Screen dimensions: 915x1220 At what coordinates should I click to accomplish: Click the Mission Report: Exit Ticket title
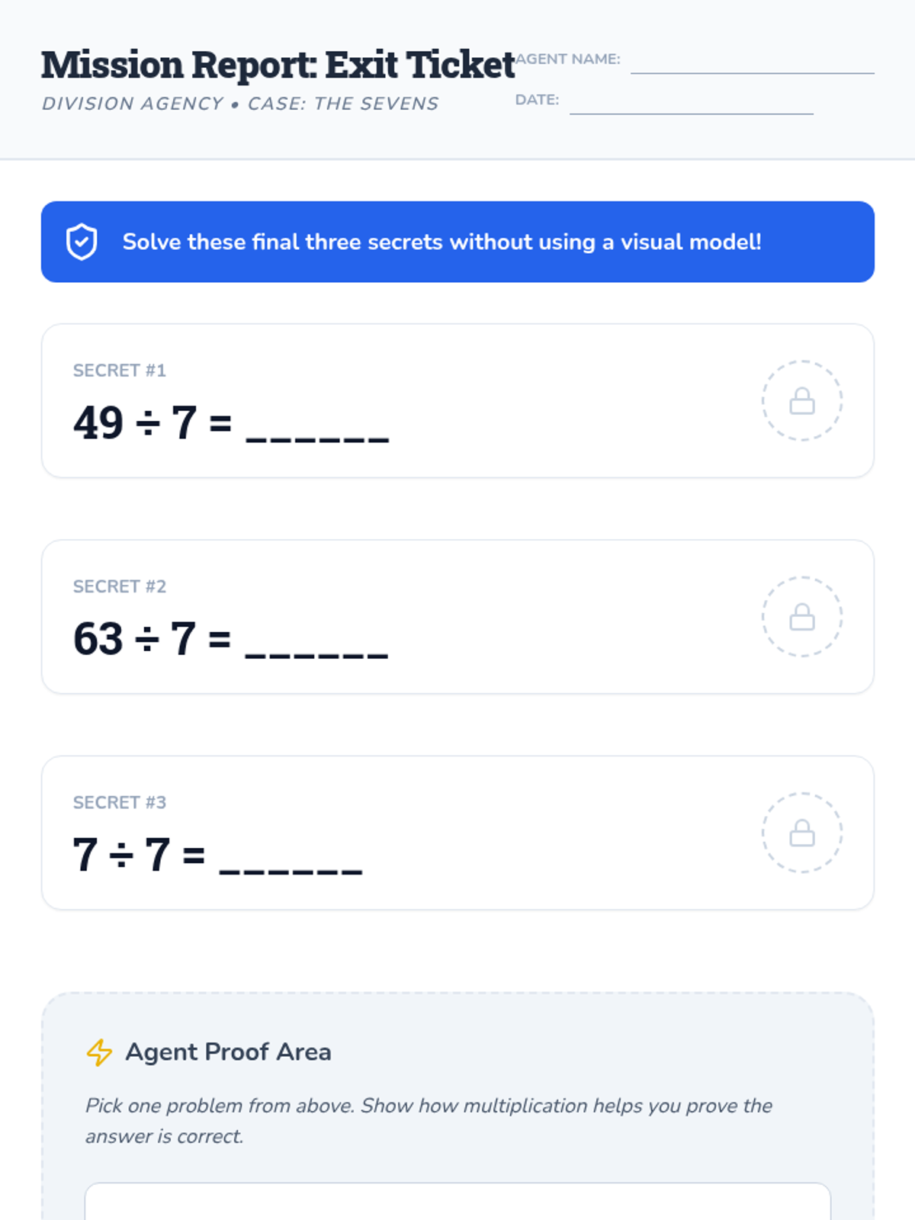(x=278, y=65)
